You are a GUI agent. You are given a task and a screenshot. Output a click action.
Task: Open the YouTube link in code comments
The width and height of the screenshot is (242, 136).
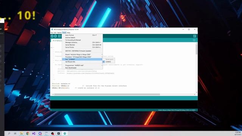click(x=90, y=73)
